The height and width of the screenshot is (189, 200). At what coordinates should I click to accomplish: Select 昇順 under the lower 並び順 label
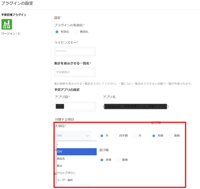coord(102,160)
